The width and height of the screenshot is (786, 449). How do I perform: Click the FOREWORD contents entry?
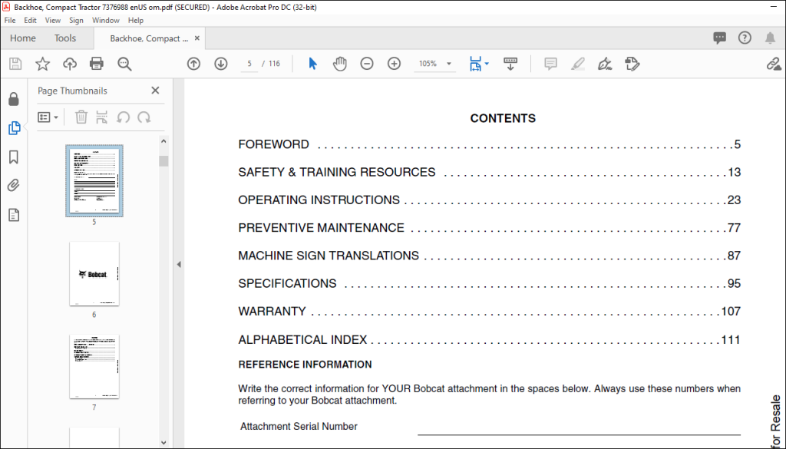point(489,144)
